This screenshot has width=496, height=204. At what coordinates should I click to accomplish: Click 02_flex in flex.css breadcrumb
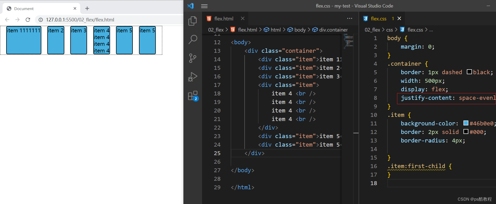pos(372,30)
